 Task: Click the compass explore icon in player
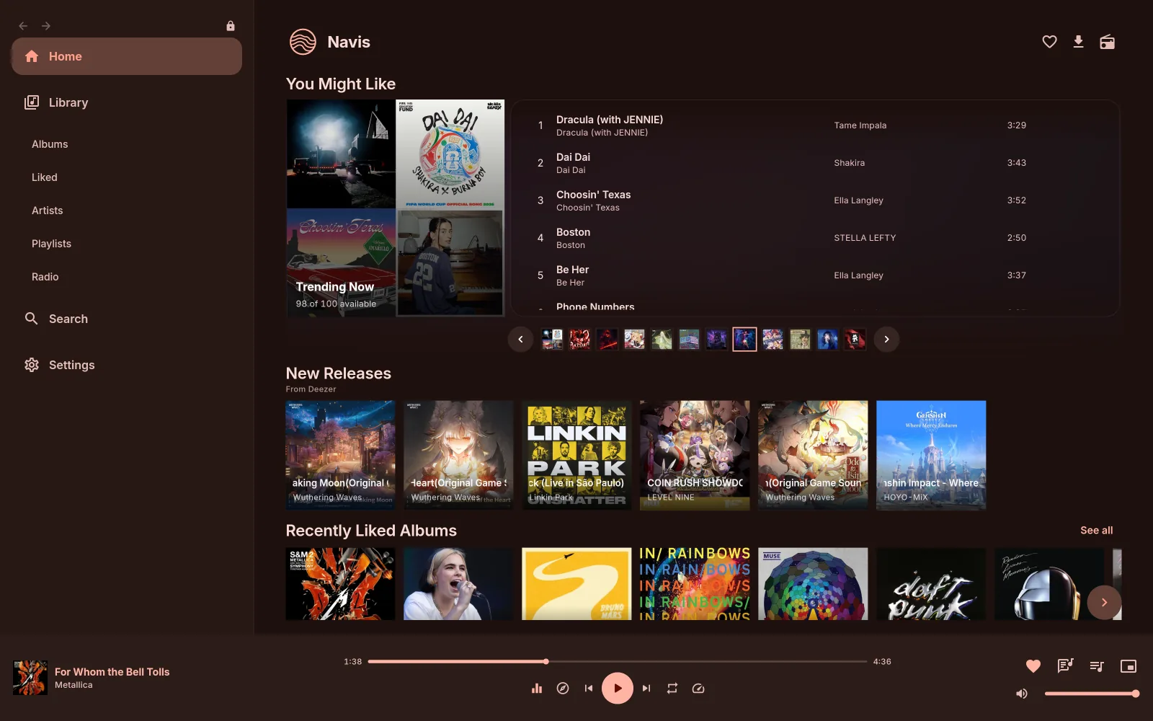(x=563, y=689)
